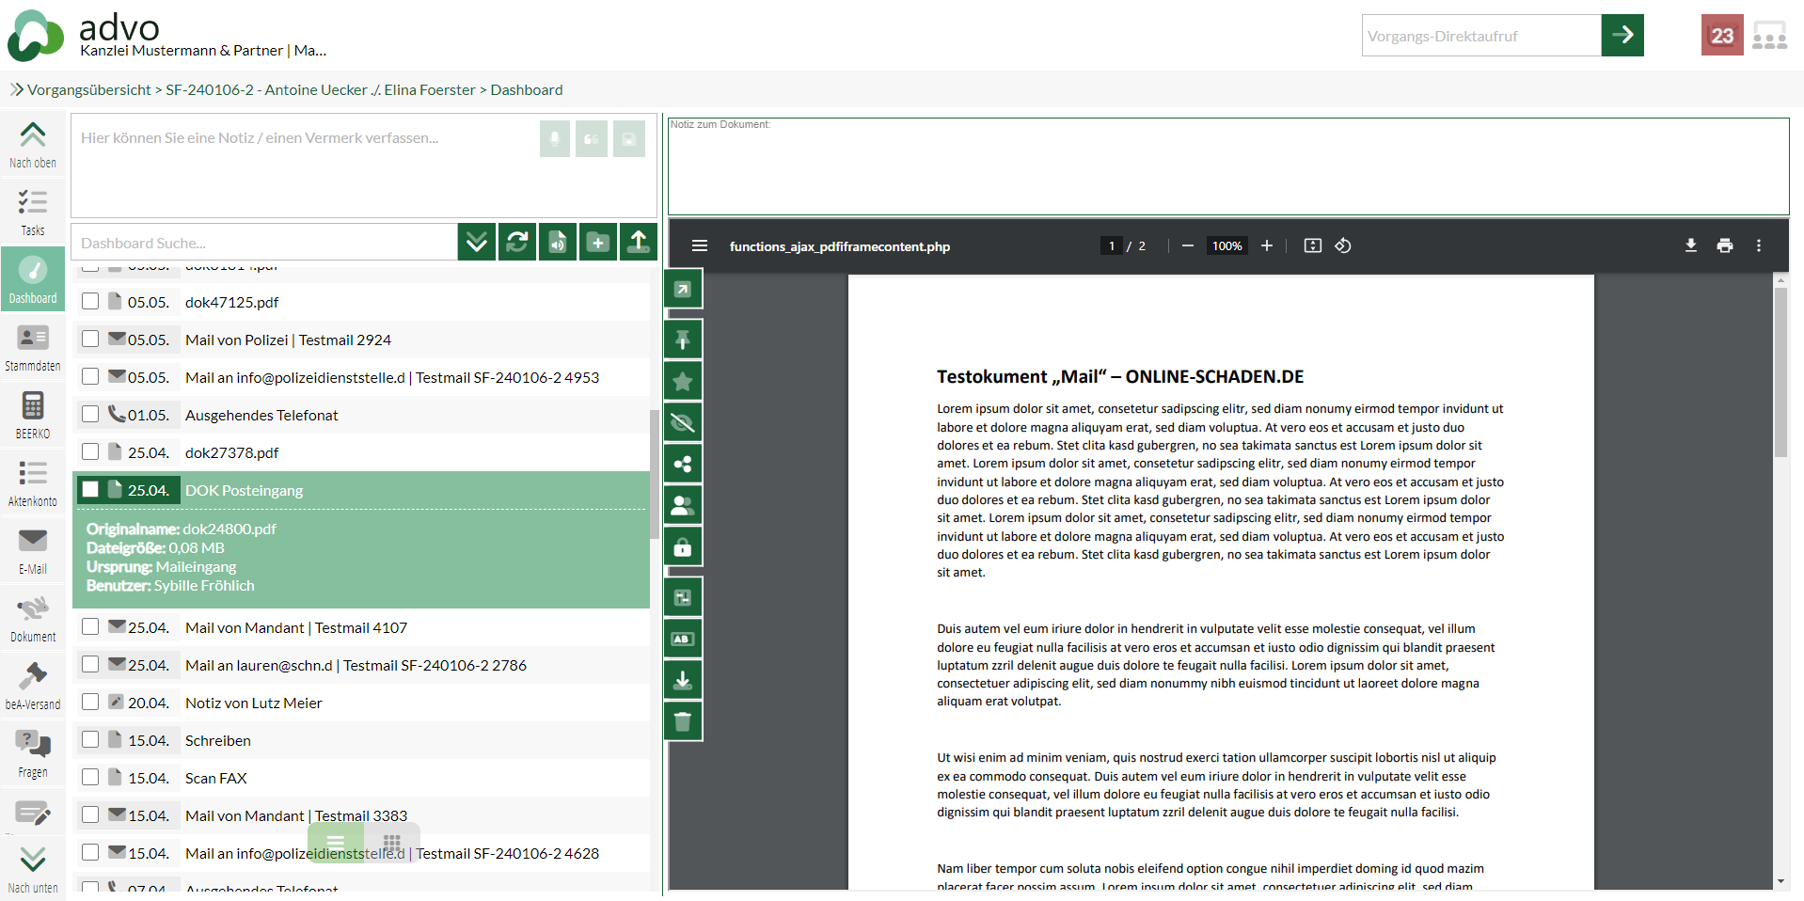This screenshot has width=1804, height=901.
Task: Click the trash delete icon
Action: pos(683,721)
